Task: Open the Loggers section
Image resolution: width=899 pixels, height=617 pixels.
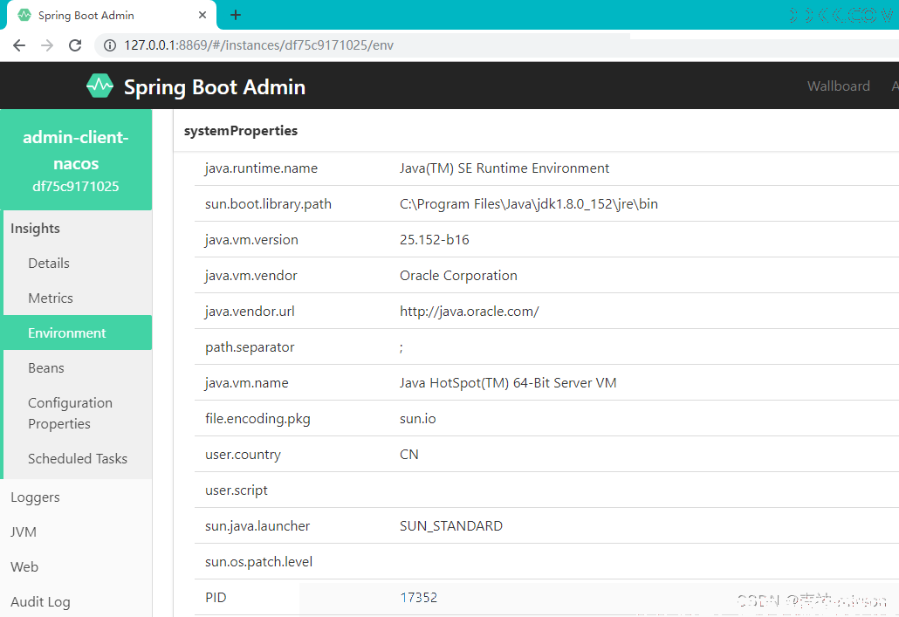Action: [x=35, y=497]
